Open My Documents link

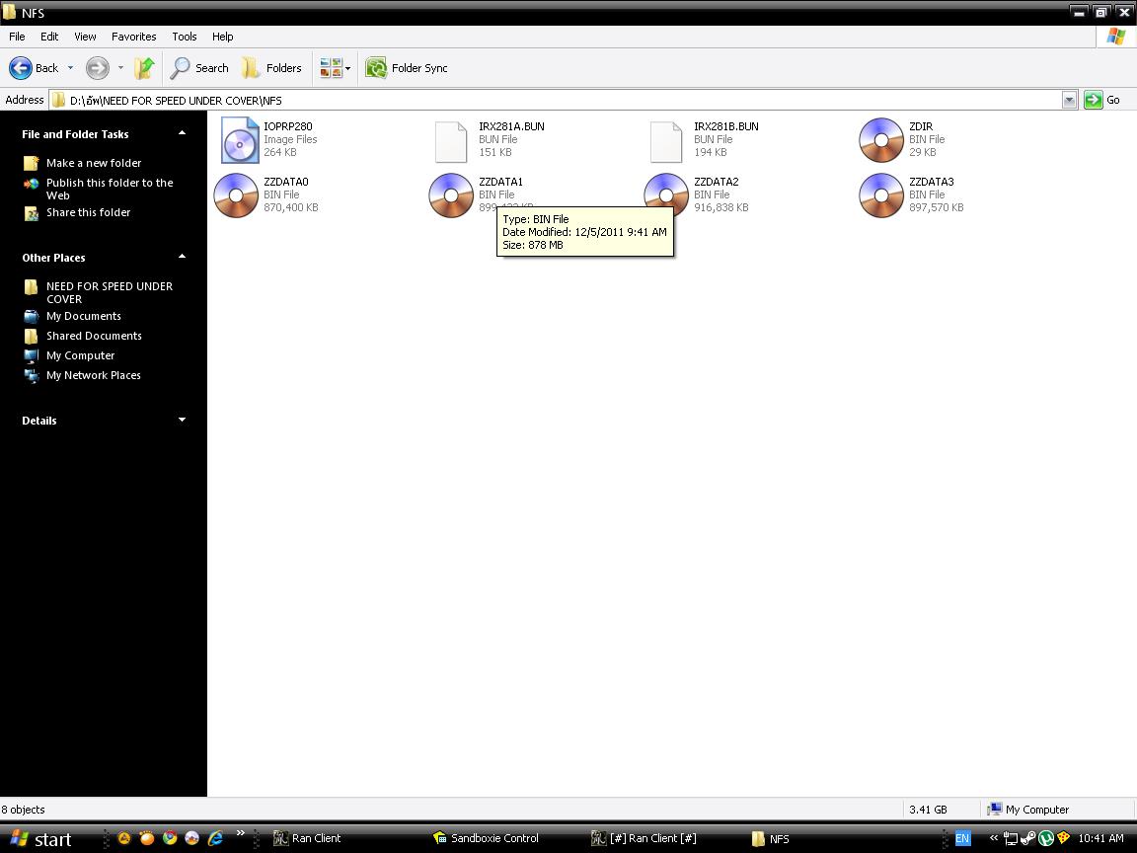83,316
